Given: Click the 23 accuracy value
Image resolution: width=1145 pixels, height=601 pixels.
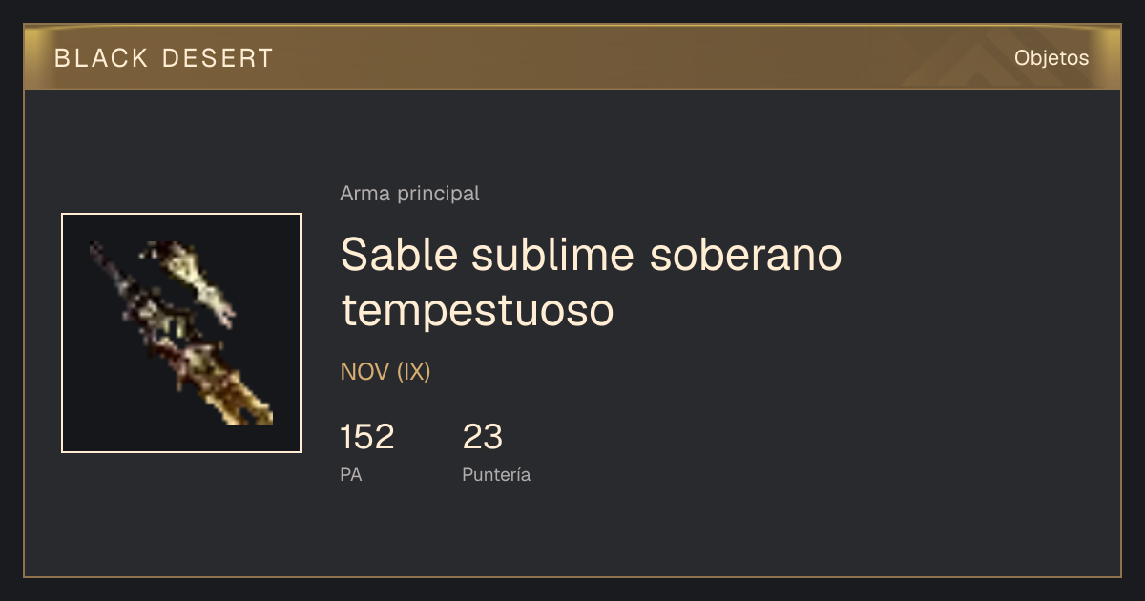Looking at the screenshot, I should point(482,437).
